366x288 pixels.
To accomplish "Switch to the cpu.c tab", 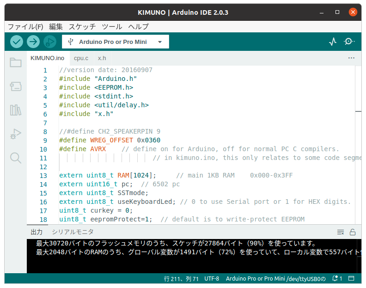I will (x=81, y=58).
